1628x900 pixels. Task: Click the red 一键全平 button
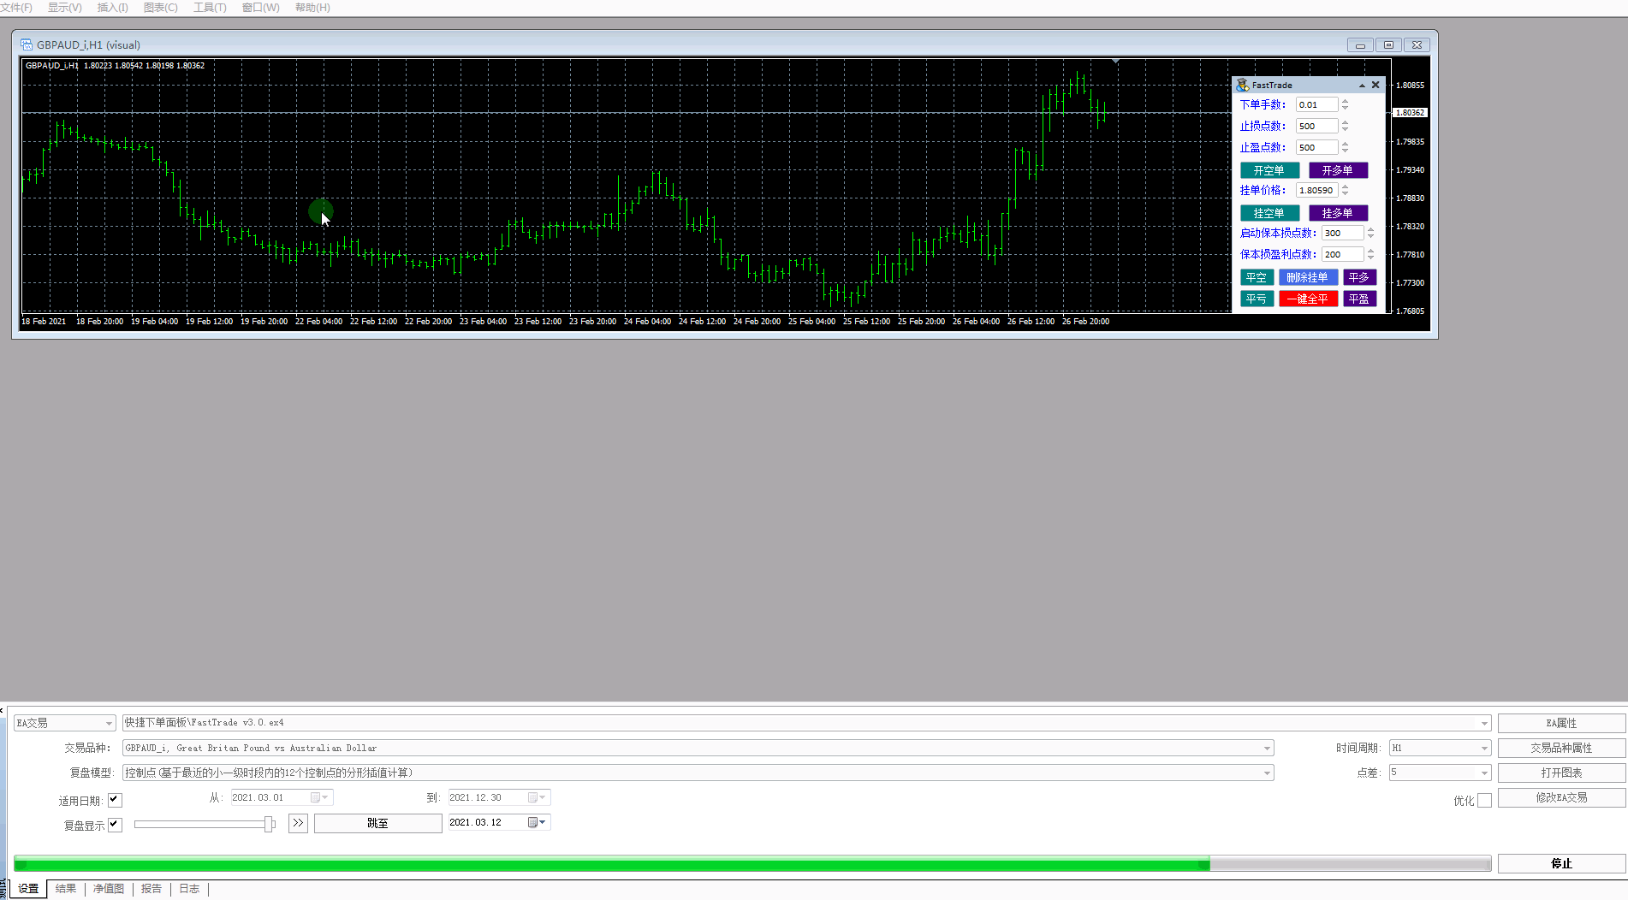tap(1308, 299)
